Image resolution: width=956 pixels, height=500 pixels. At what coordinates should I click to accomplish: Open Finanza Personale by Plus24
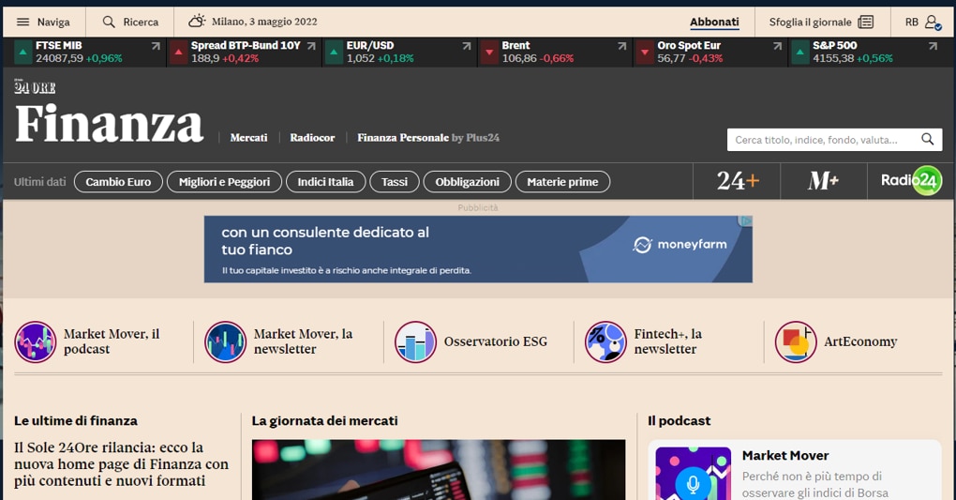point(428,138)
